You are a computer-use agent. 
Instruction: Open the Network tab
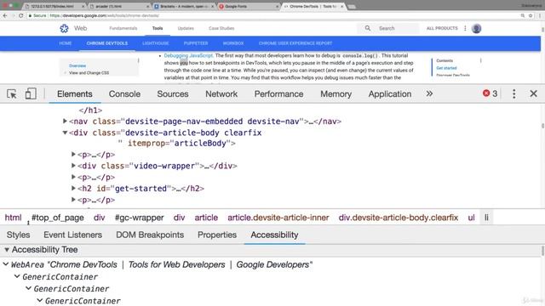(x=221, y=94)
